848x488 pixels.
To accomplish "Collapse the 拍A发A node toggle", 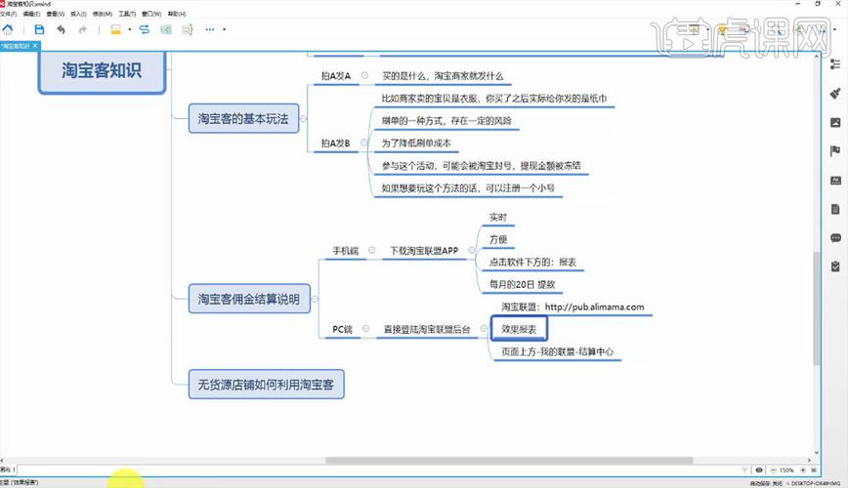I will [365, 76].
